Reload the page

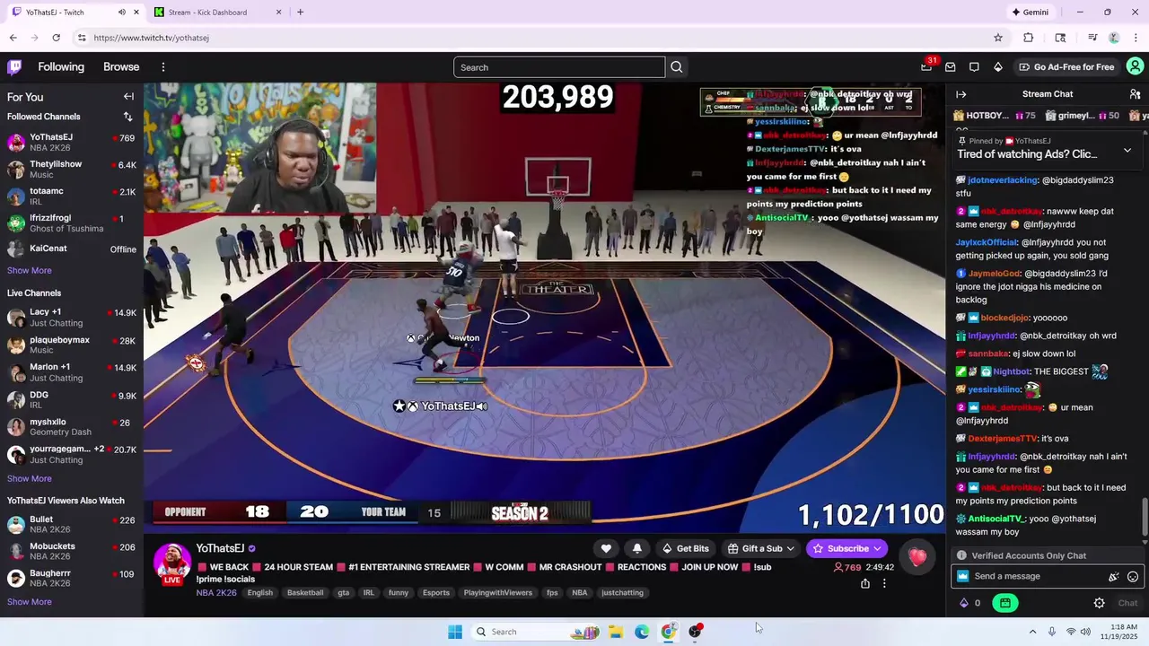tap(56, 38)
